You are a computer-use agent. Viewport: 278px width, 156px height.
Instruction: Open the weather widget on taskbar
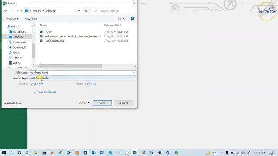[212, 153]
